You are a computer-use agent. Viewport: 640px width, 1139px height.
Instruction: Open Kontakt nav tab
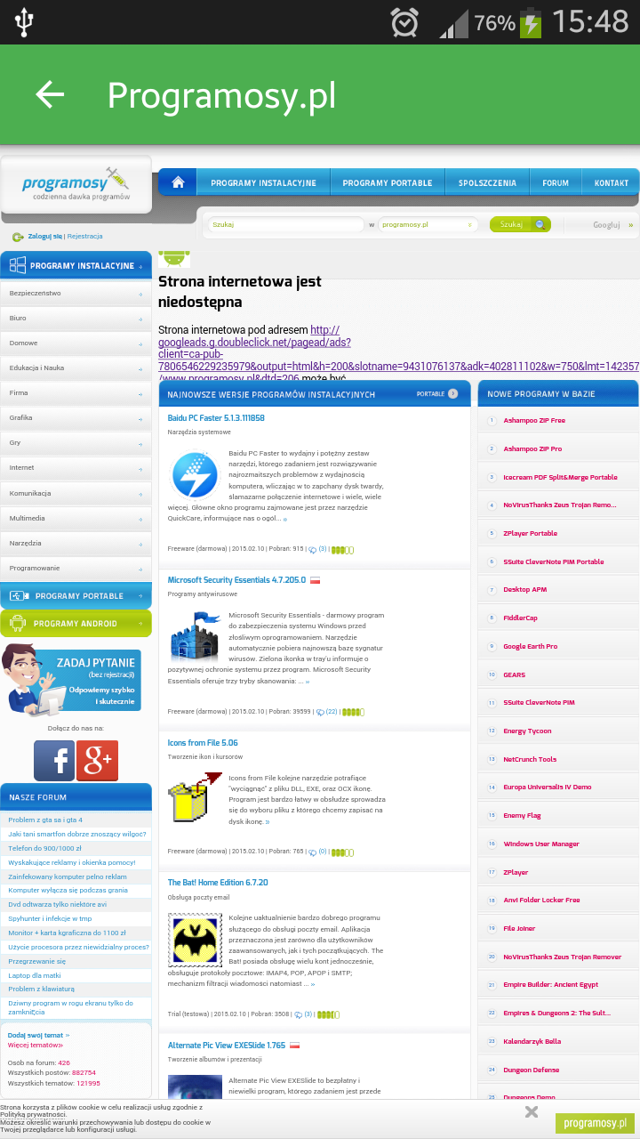[x=612, y=182]
